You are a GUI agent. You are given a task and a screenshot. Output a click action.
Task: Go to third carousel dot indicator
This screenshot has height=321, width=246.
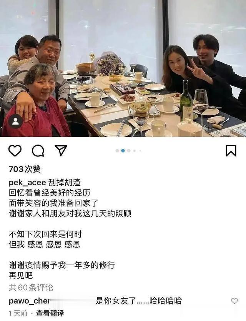[x=129, y=151]
